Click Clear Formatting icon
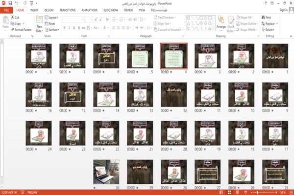Viewport: 294px width, 195px height. pos(107,20)
